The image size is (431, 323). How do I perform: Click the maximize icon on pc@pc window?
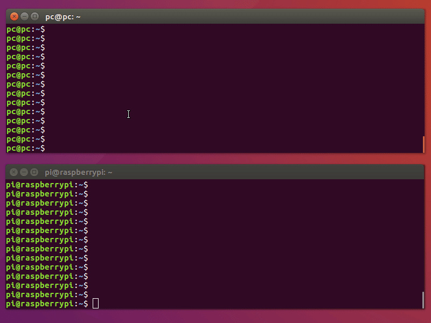(x=35, y=16)
